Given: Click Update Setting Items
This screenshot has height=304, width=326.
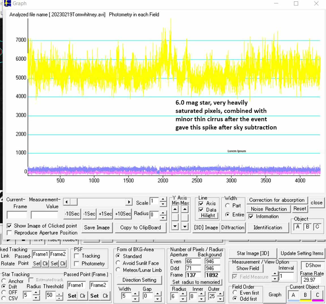Looking at the screenshot, I should coord(302,253).
